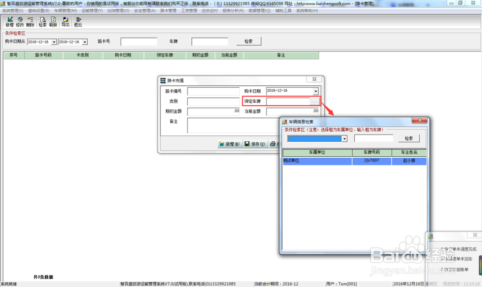Click the 车主姓名 column header
Viewport: 482px width, 287px height.
click(409, 152)
